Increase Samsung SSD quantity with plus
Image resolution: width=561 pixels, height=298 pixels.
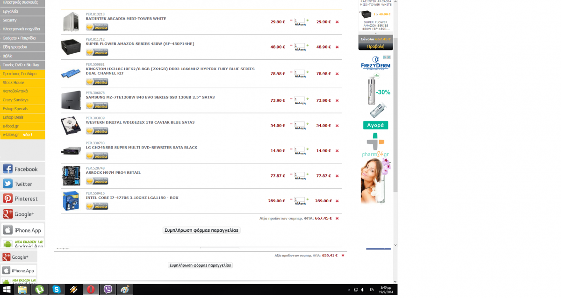tap(308, 99)
